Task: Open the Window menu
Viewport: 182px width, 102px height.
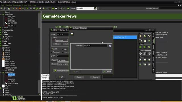Action: 9,5
